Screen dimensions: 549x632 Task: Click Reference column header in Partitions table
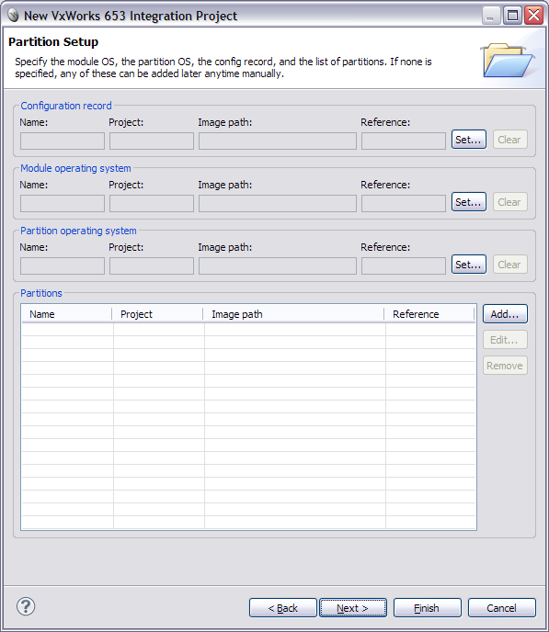(429, 314)
